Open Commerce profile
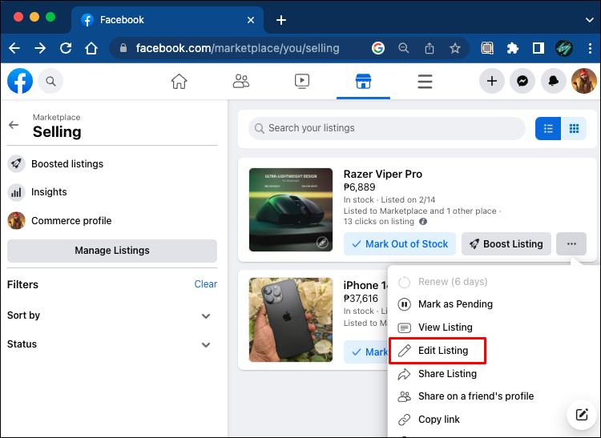 (x=112, y=221)
